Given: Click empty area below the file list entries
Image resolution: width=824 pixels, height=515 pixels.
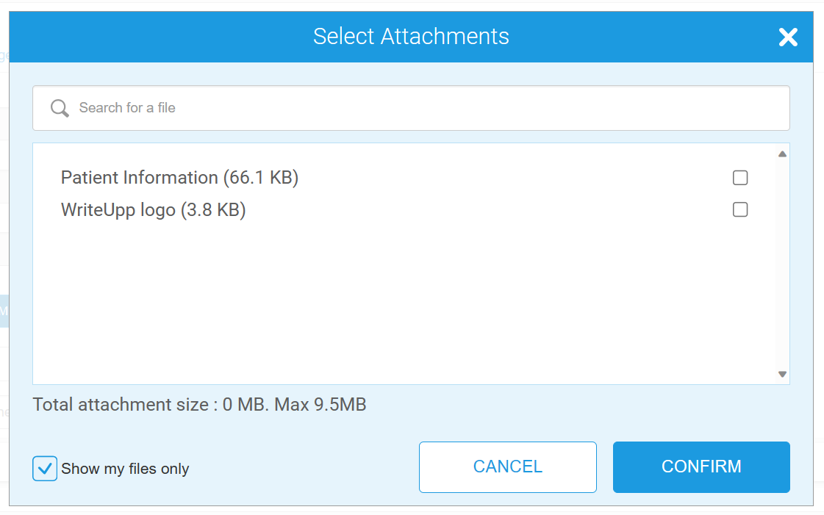Looking at the screenshot, I should (397, 301).
